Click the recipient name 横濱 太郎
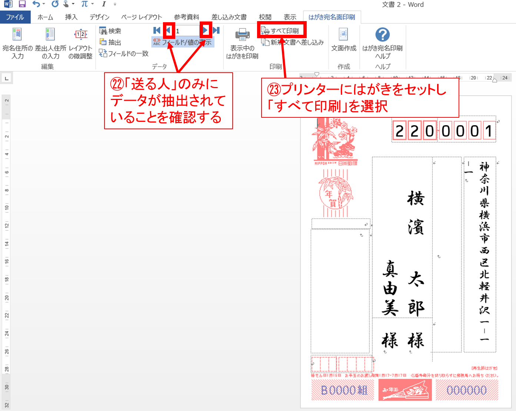 (x=416, y=254)
